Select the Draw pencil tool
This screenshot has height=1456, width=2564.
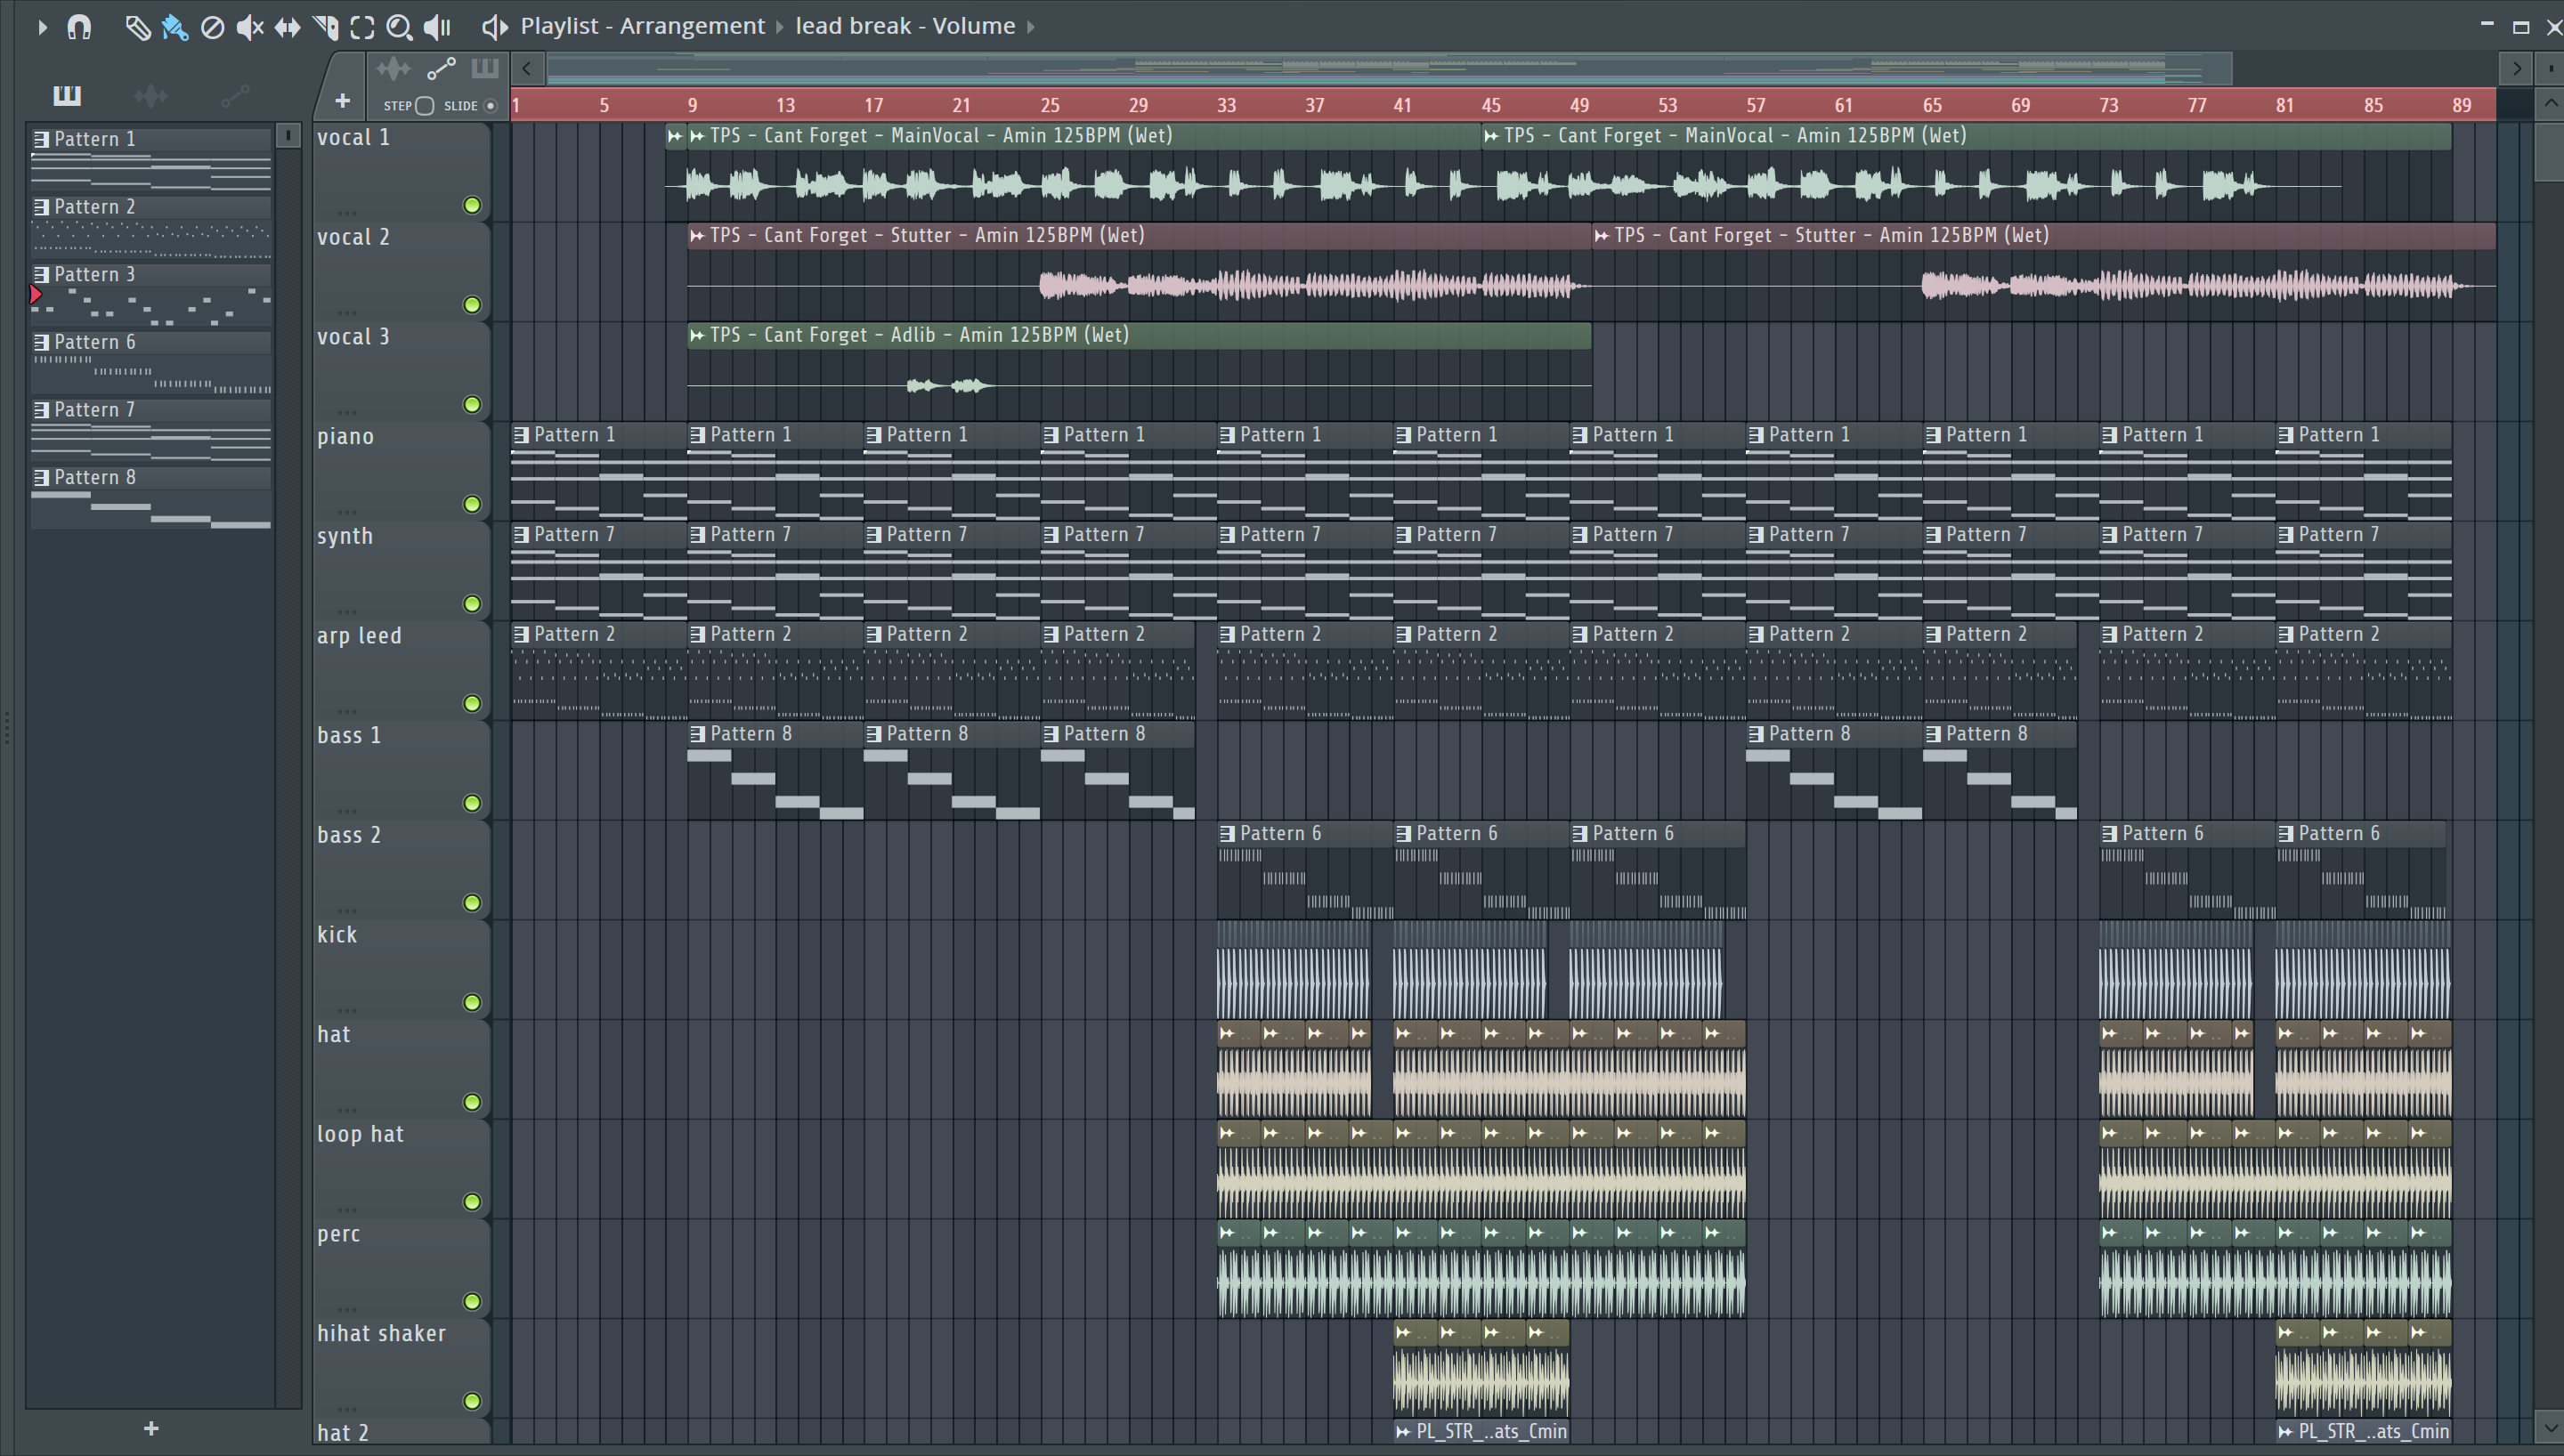pyautogui.click(x=137, y=27)
